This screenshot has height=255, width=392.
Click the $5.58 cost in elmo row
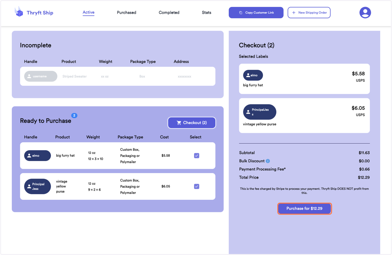click(166, 156)
